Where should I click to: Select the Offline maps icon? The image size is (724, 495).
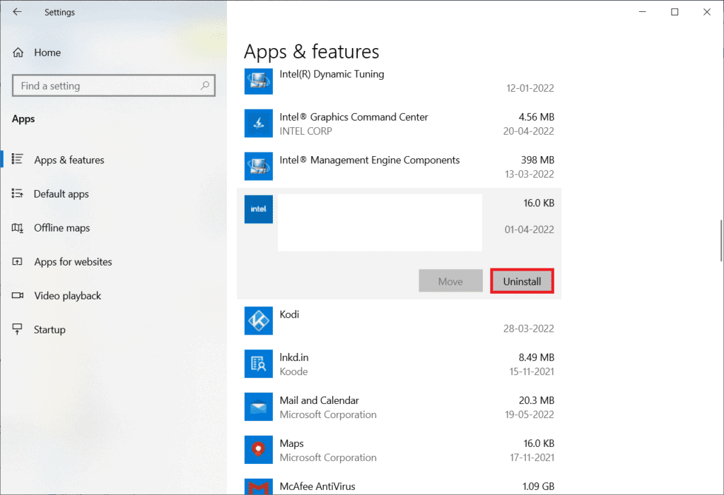click(17, 227)
